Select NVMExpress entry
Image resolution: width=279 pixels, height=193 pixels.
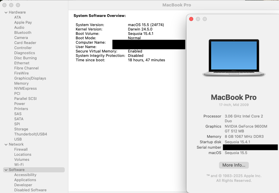(25, 88)
